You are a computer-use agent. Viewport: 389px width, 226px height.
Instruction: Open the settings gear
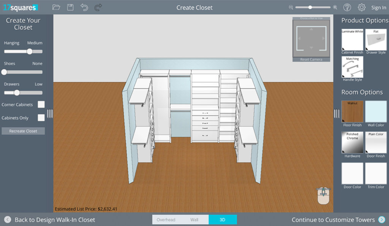click(362, 7)
